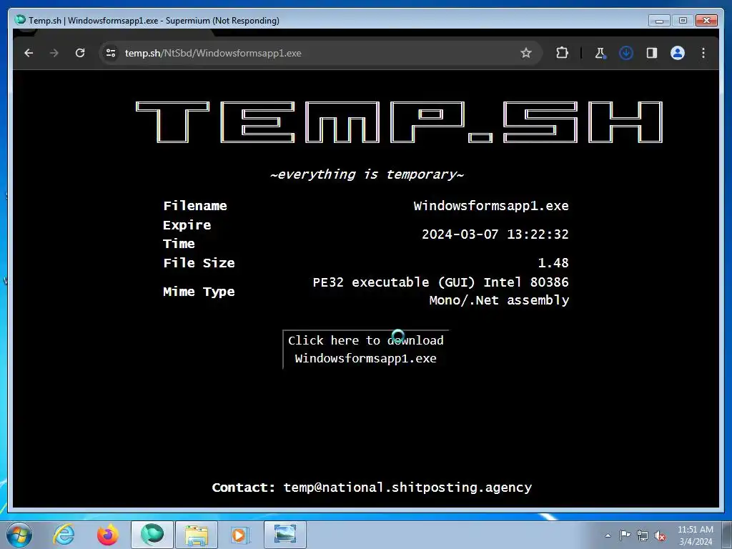Click the filename value Windowsformsapp1.exe

[x=491, y=206]
